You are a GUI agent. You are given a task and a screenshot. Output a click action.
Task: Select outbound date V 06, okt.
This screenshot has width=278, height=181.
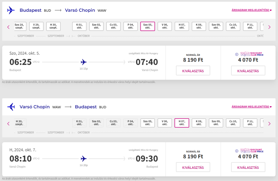coord(165,26)
